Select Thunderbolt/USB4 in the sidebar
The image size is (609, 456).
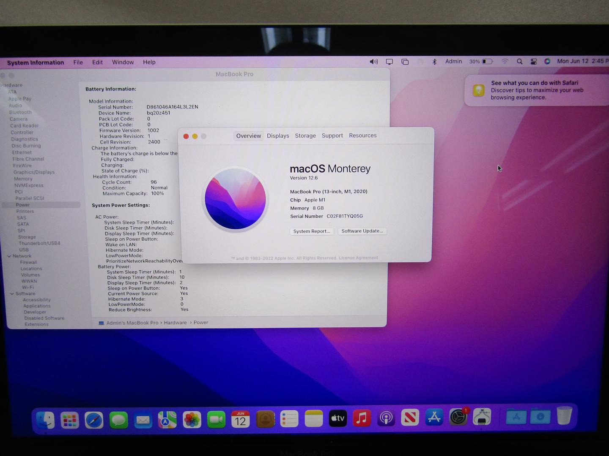point(39,244)
